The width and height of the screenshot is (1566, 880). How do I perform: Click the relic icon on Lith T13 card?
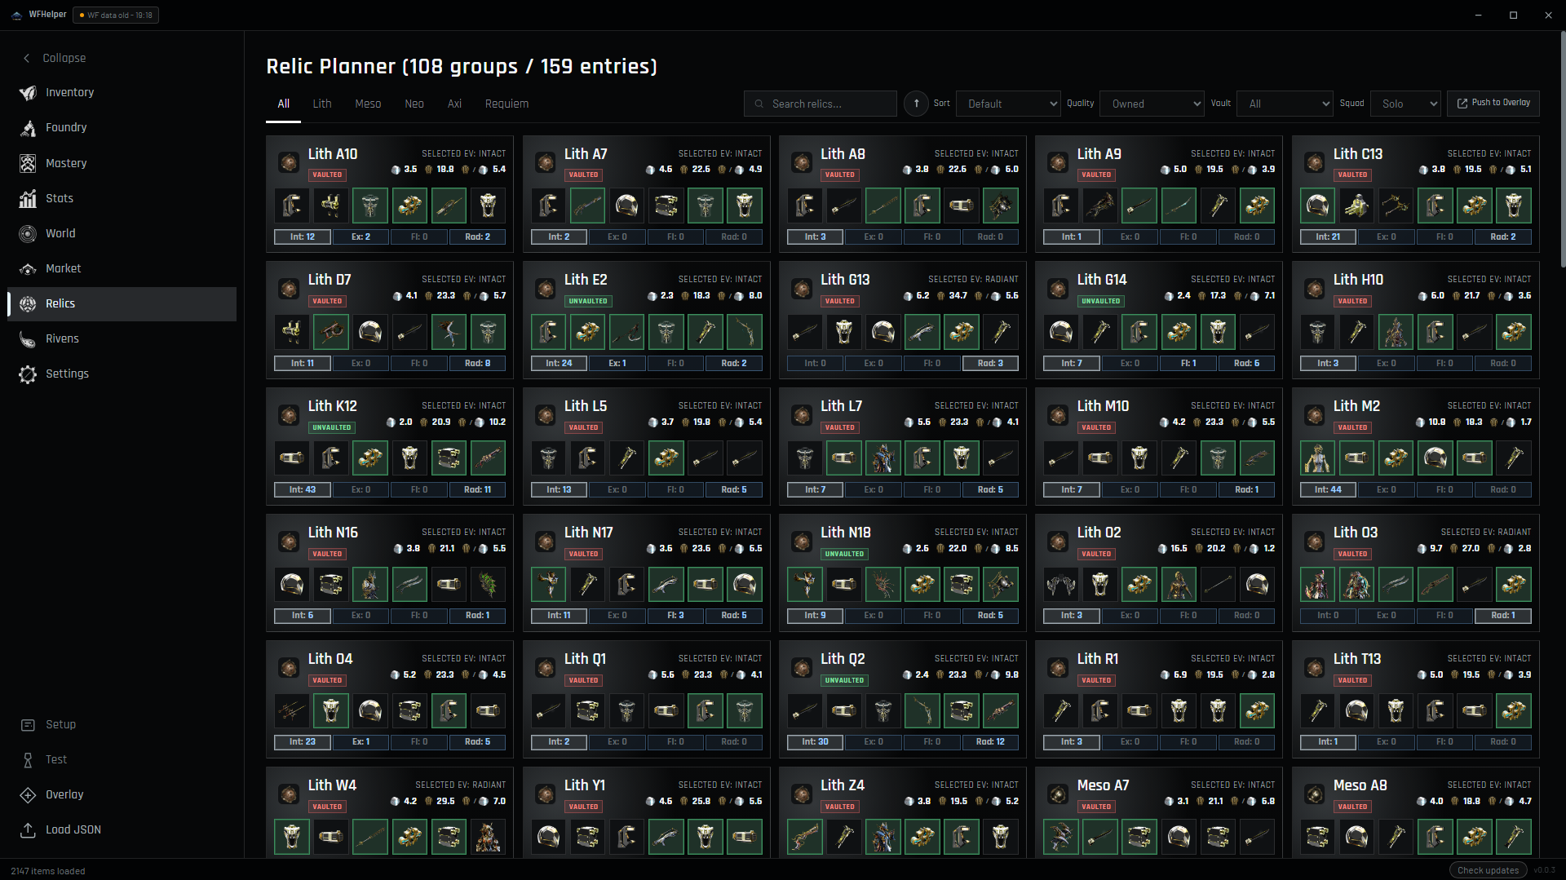(x=1314, y=668)
